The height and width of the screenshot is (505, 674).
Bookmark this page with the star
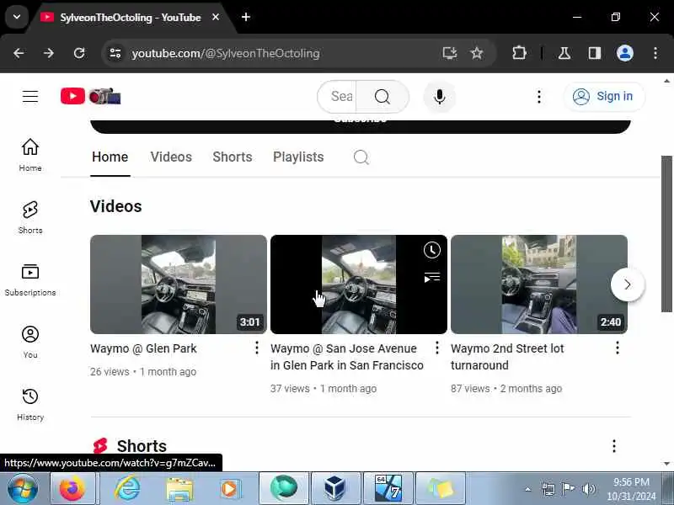click(x=477, y=53)
